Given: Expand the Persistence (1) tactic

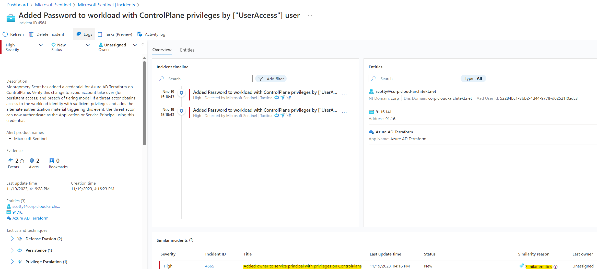Looking at the screenshot, I should pos(12,250).
